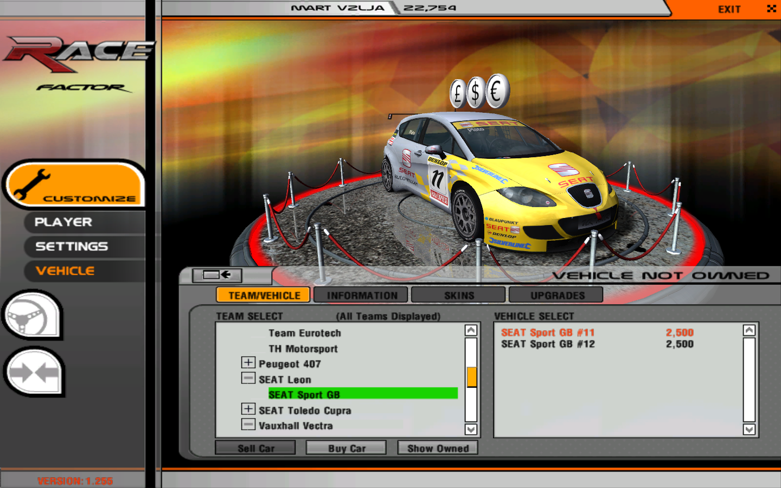Open the Upgrades tab

556,295
